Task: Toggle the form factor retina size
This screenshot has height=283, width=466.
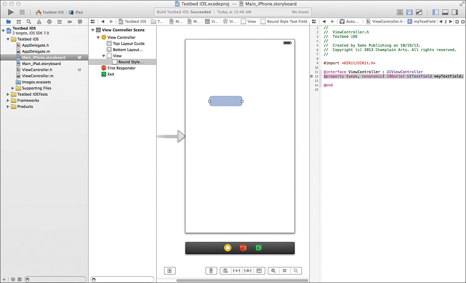Action: click(x=211, y=271)
